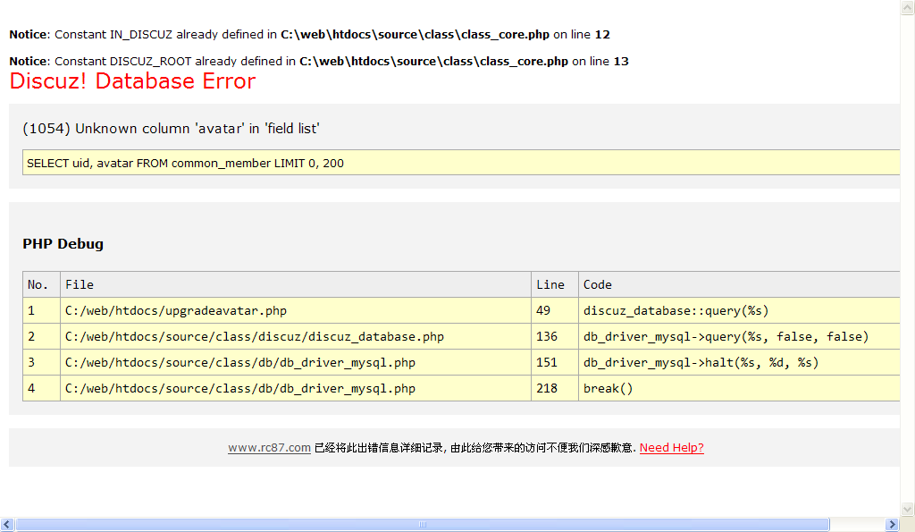Image resolution: width=915 pixels, height=532 pixels.
Task: Click the horizontal scrollbar thumb
Action: tap(423, 525)
